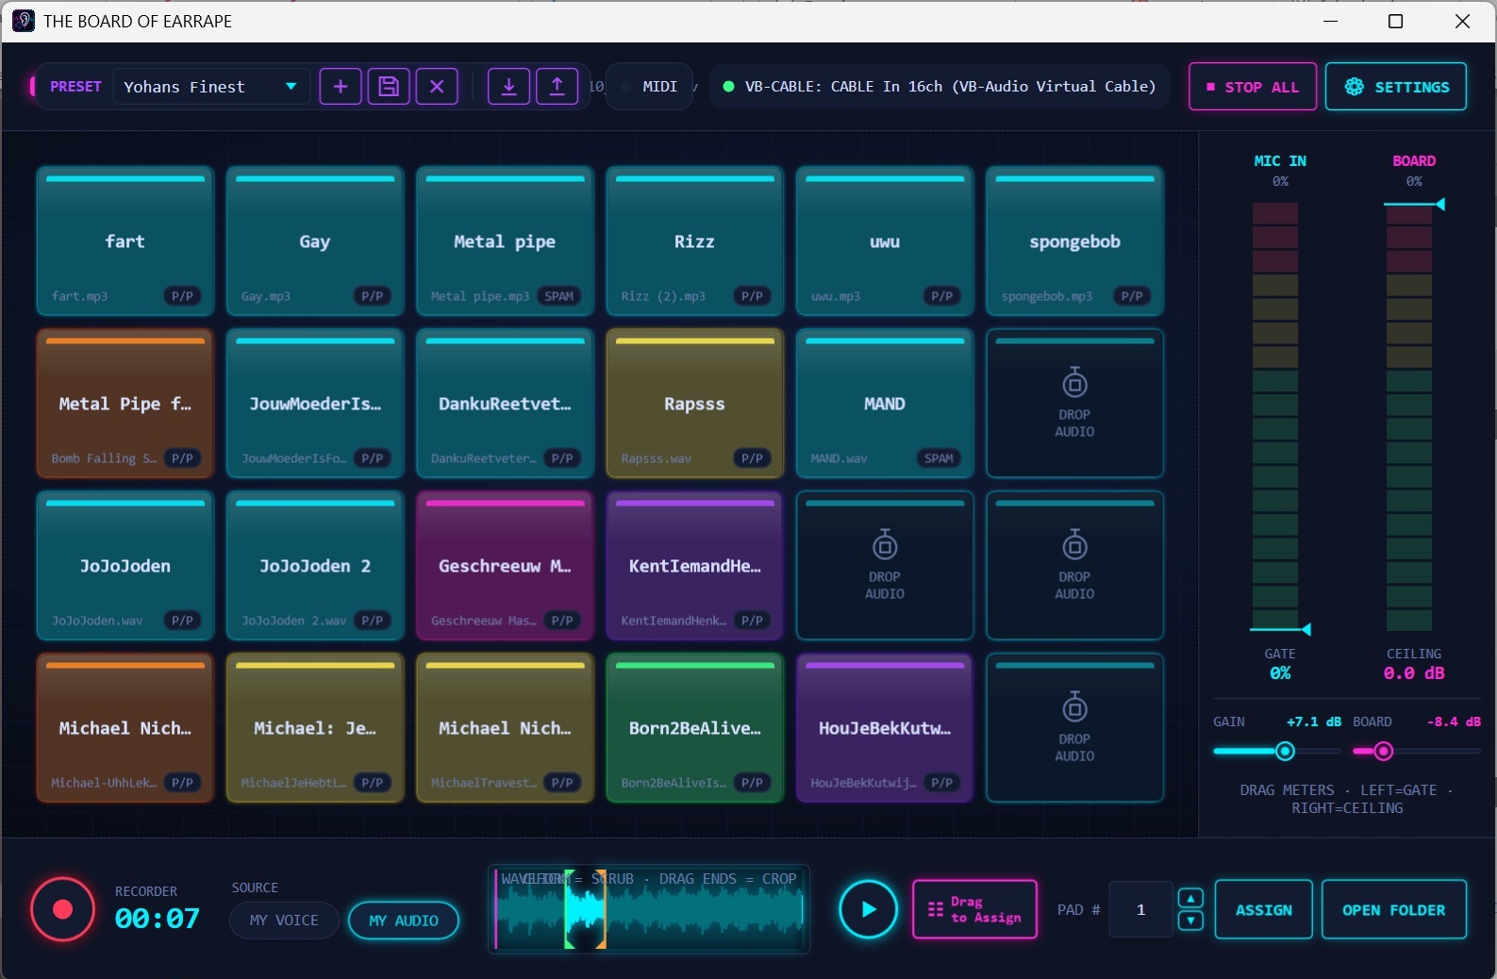The height and width of the screenshot is (979, 1497).
Task: Toggle the P/P badge on JoJoJoden pad
Action: click(x=182, y=621)
